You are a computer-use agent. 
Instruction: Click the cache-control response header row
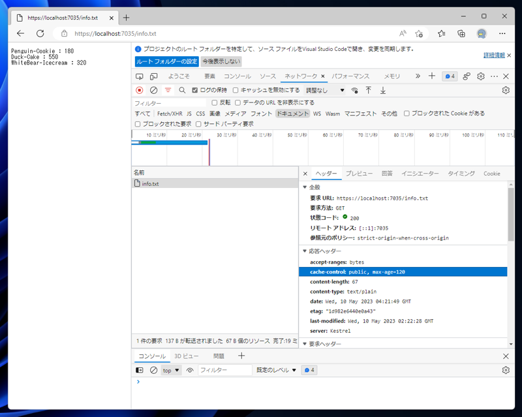[403, 271]
